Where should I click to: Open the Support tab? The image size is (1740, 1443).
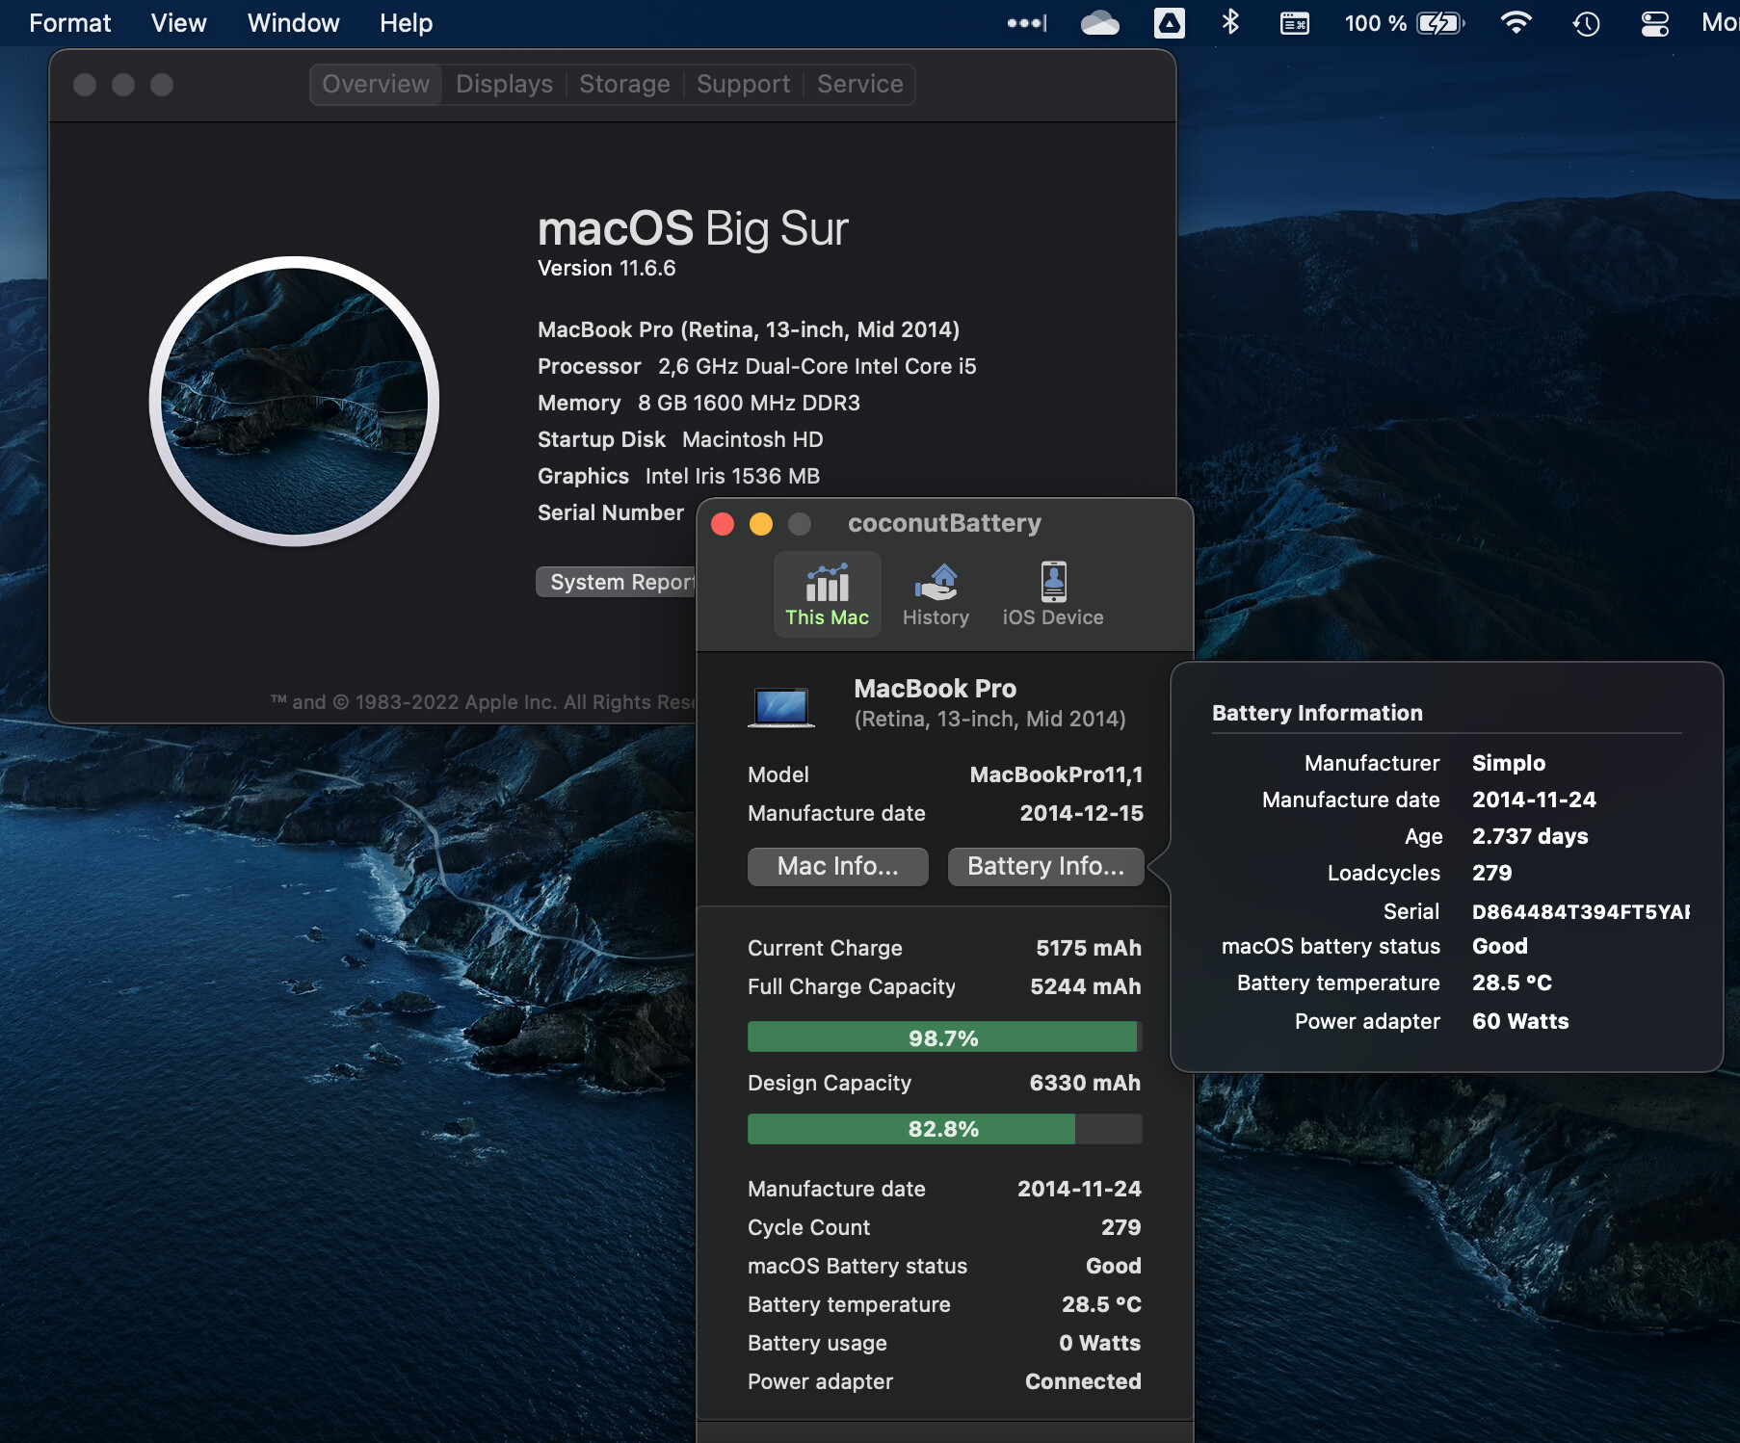tap(743, 84)
